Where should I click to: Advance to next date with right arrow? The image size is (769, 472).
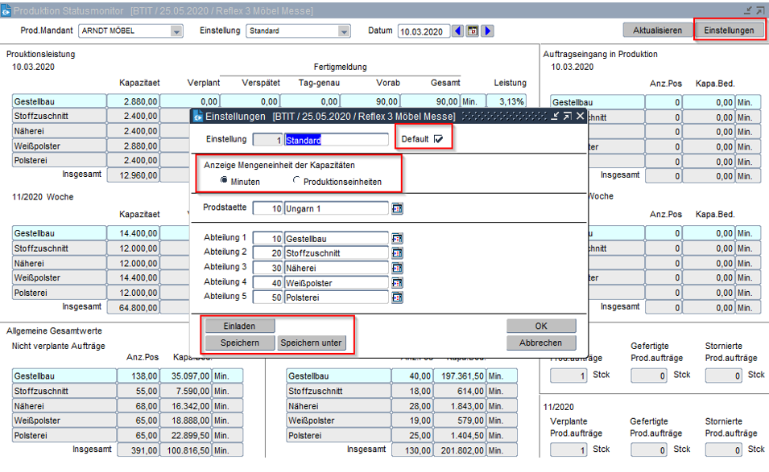487,31
